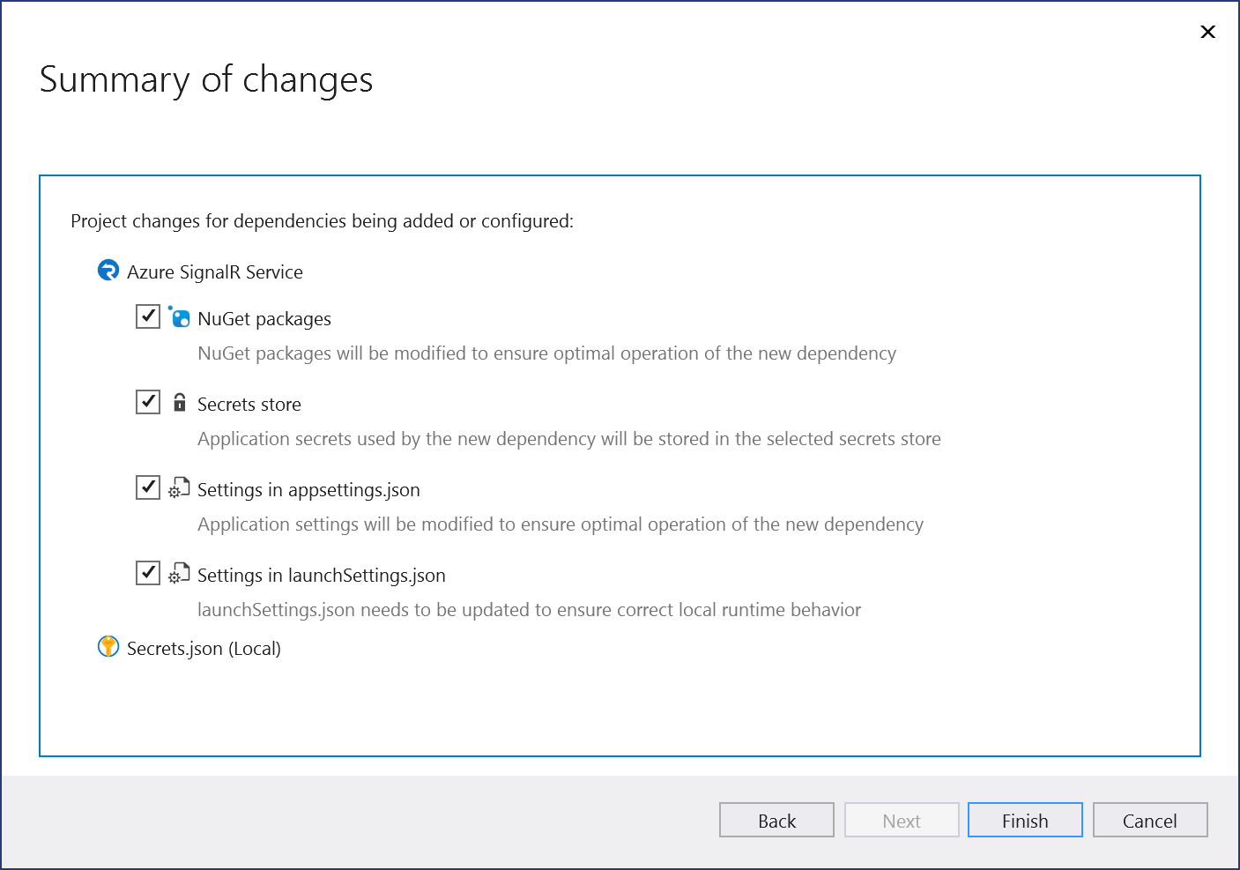Cancel the dependency configuration

(1149, 820)
